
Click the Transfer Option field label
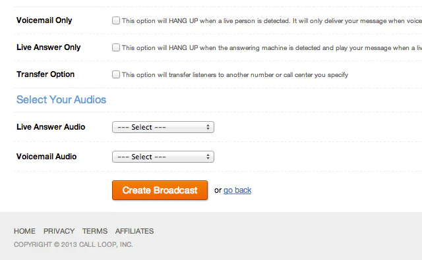45,74
